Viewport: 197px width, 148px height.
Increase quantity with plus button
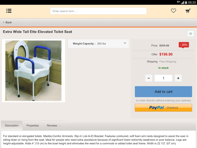178,78
